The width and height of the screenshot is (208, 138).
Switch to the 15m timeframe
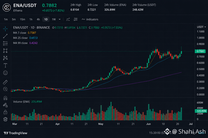[23, 19]
